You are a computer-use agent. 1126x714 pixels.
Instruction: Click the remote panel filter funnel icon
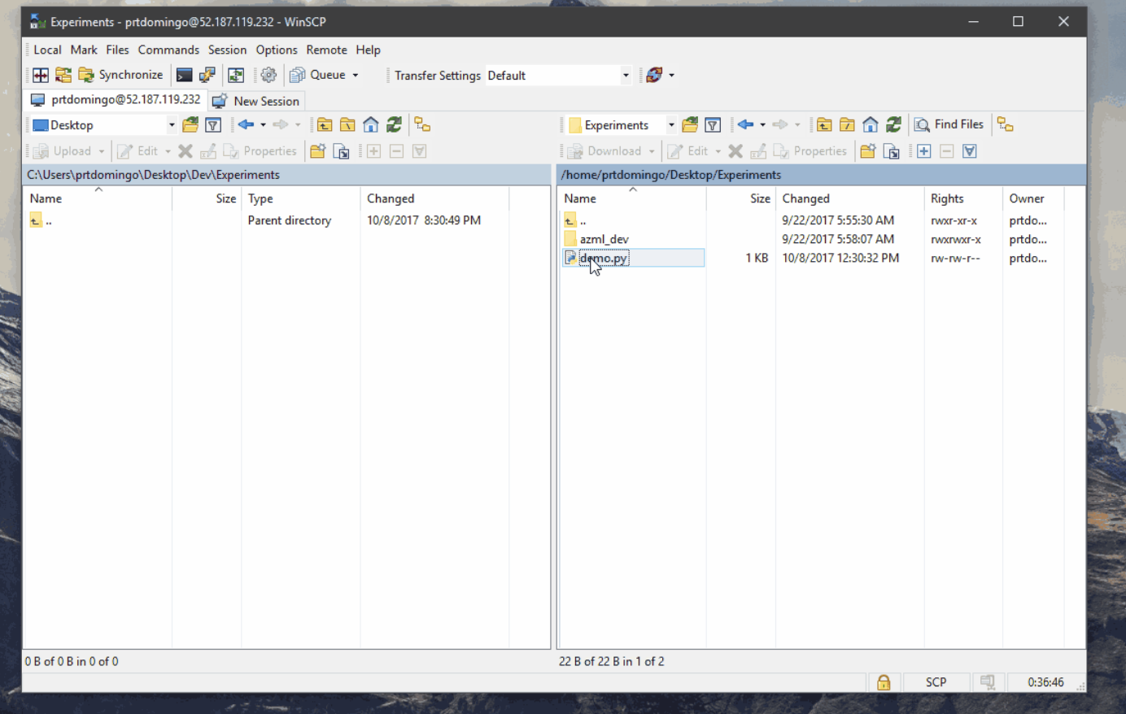tap(713, 125)
